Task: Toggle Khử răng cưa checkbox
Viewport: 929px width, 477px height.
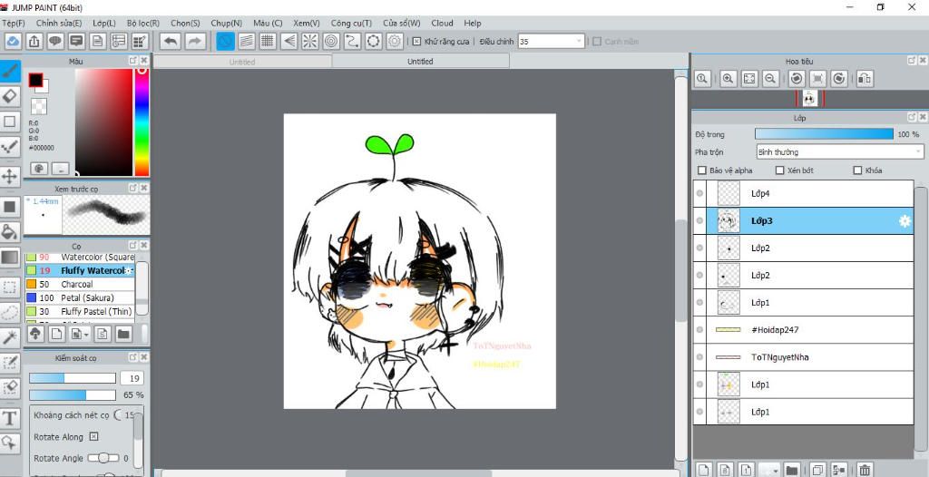Action: pyautogui.click(x=416, y=42)
